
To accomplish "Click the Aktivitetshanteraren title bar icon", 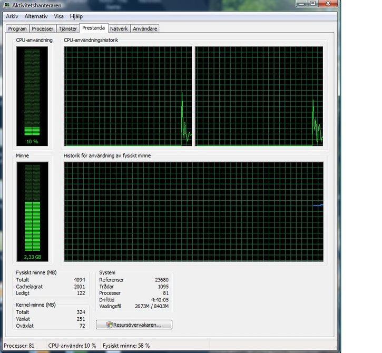I will [6, 5].
